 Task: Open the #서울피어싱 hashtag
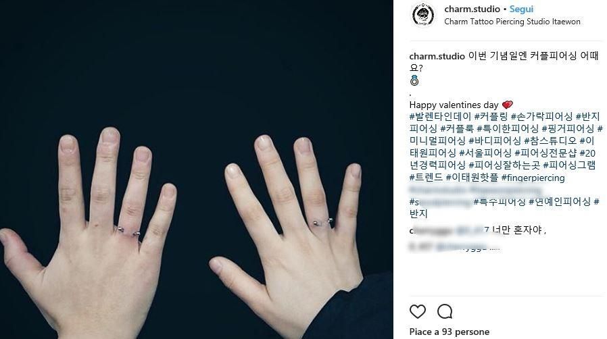[x=486, y=153]
